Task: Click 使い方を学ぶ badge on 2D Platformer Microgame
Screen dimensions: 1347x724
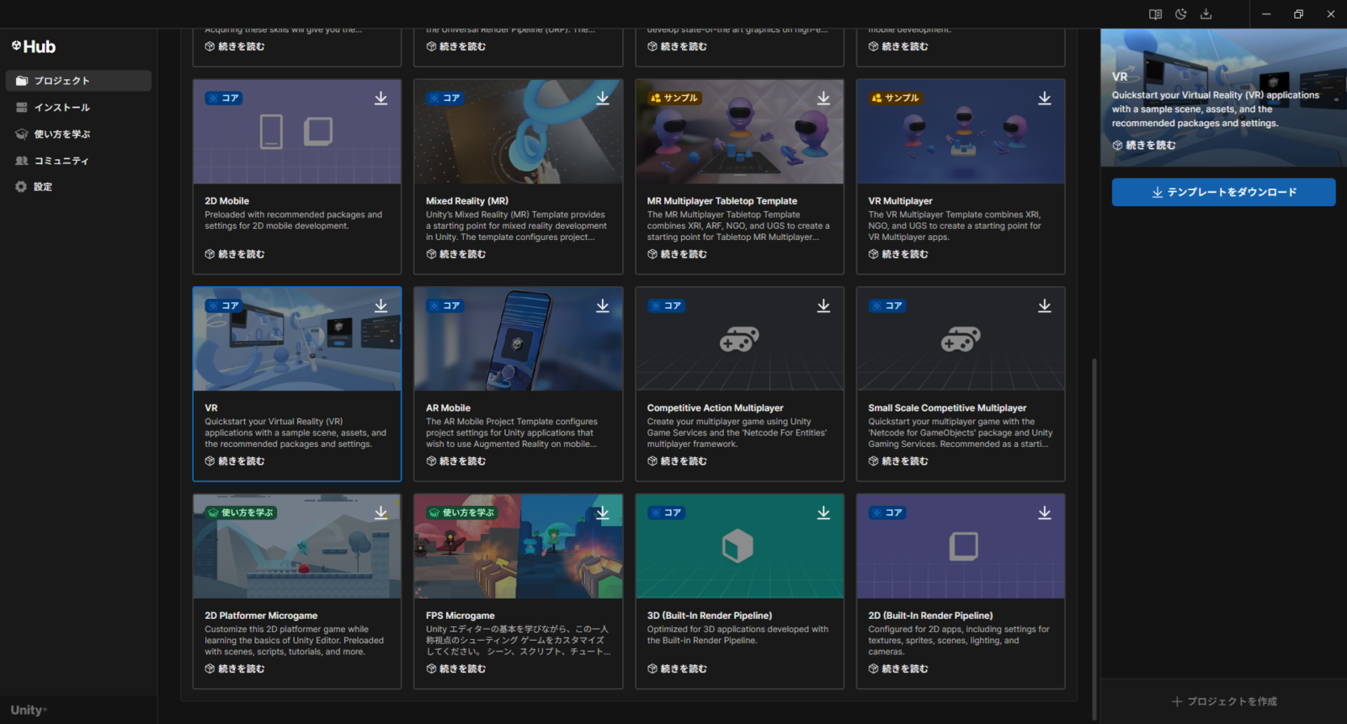Action: pos(241,513)
